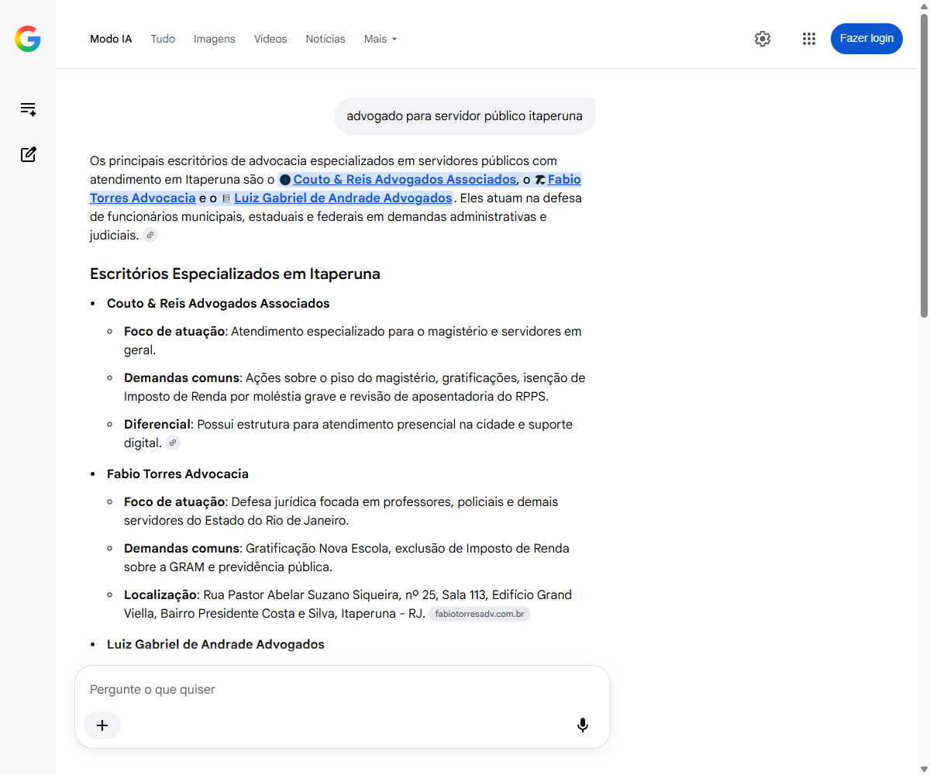Click the plus attachment button
Viewport: 930px width, 775px height.
(102, 725)
